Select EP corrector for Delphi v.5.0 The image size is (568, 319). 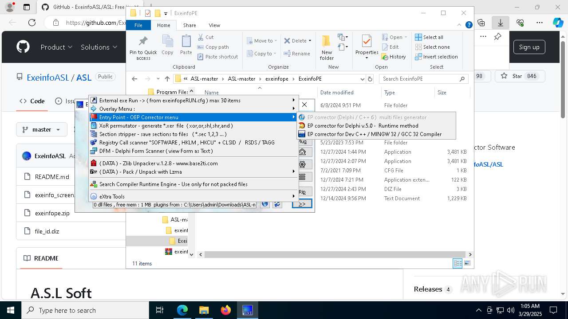(376, 126)
